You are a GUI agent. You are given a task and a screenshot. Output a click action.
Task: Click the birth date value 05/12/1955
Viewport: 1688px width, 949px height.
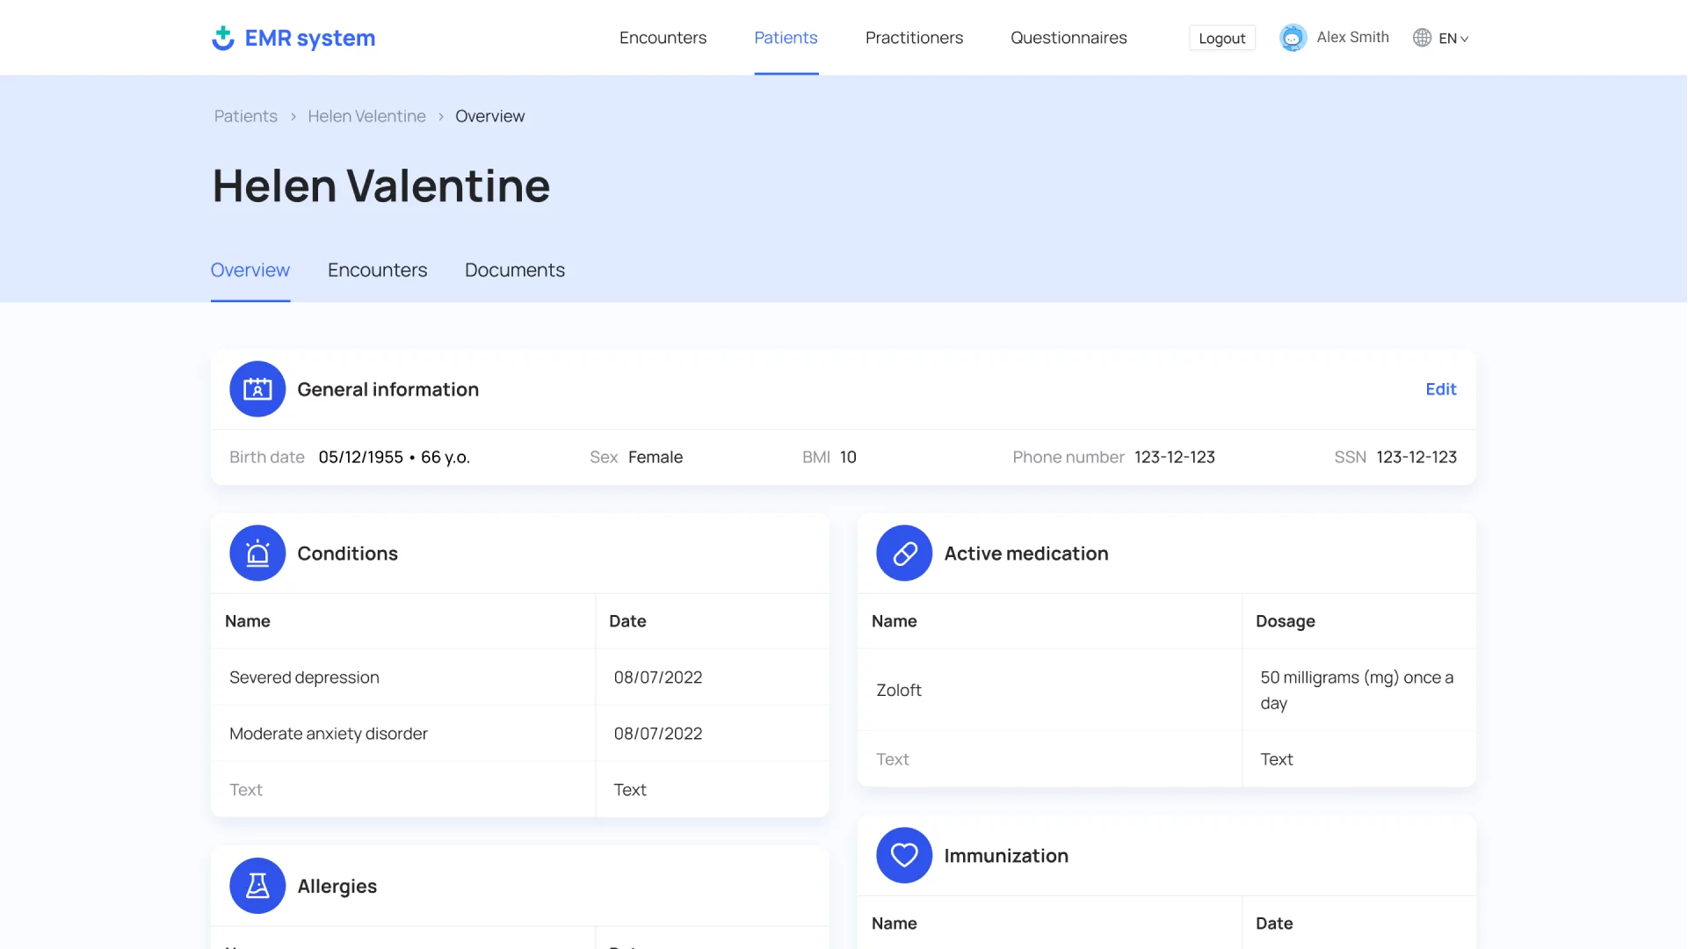(361, 458)
